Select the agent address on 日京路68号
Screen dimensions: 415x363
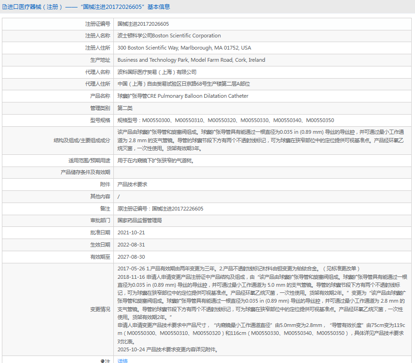click(x=184, y=84)
